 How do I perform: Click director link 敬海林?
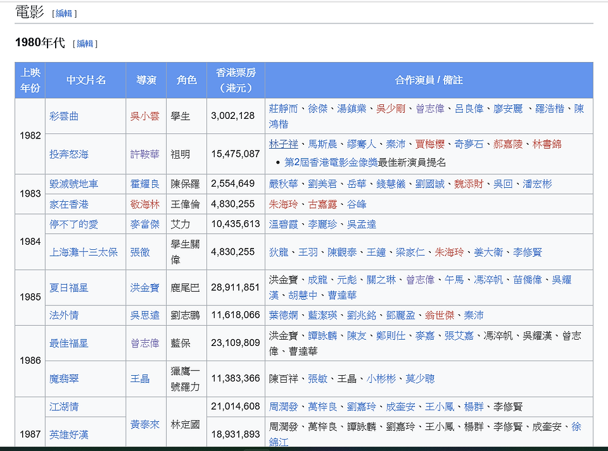pos(144,204)
